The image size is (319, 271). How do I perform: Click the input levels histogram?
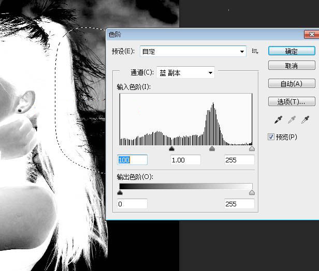coord(186,119)
